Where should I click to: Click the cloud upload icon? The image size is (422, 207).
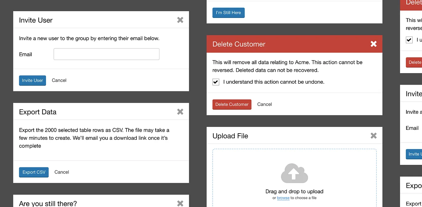(294, 173)
